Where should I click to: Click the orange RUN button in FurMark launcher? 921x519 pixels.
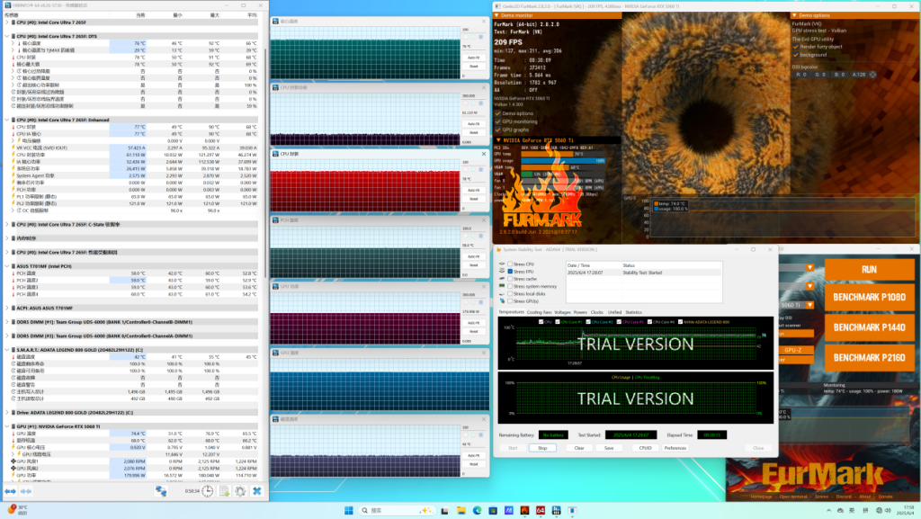pyautogui.click(x=870, y=270)
